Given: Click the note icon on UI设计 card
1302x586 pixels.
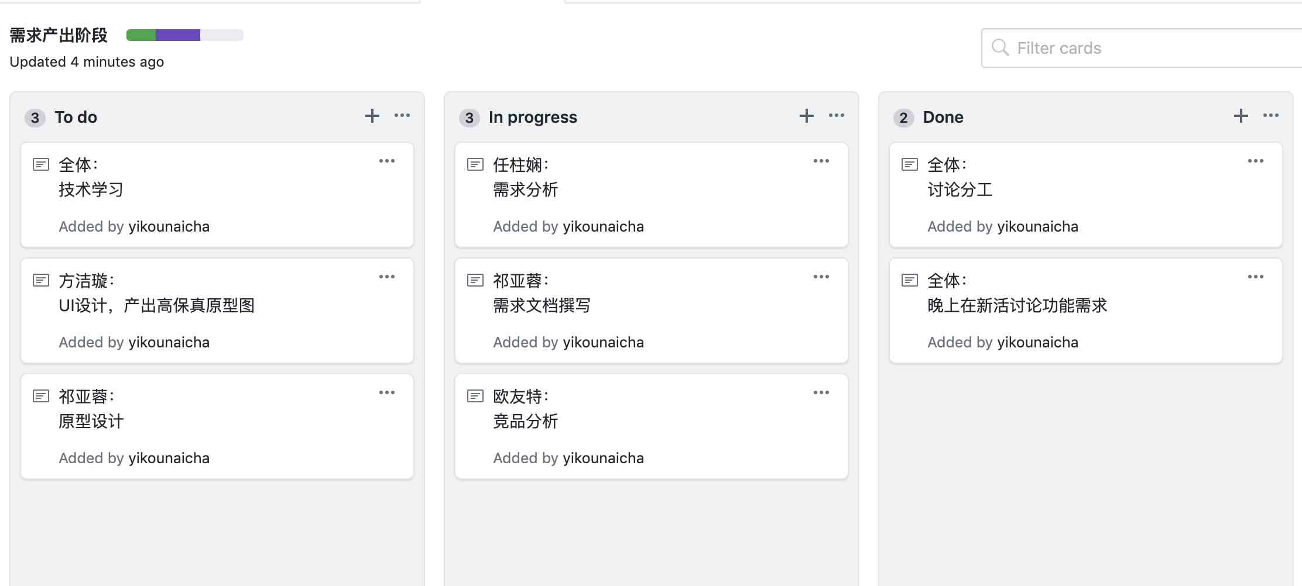Looking at the screenshot, I should (x=41, y=280).
